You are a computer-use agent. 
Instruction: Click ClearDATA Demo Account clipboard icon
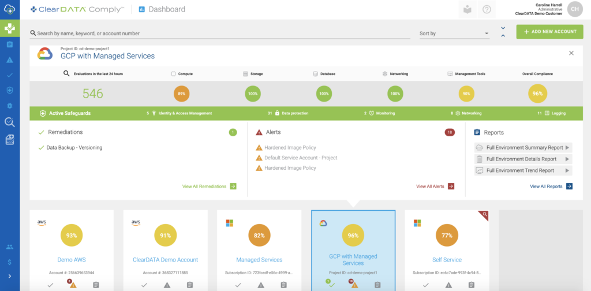tap(189, 285)
